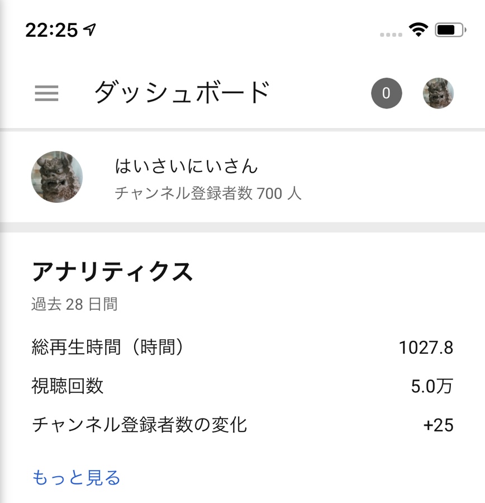Open notifications badge showing 0
The height and width of the screenshot is (503, 485).
click(387, 93)
